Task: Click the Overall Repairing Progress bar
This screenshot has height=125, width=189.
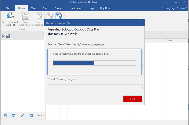Action: (x=95, y=87)
